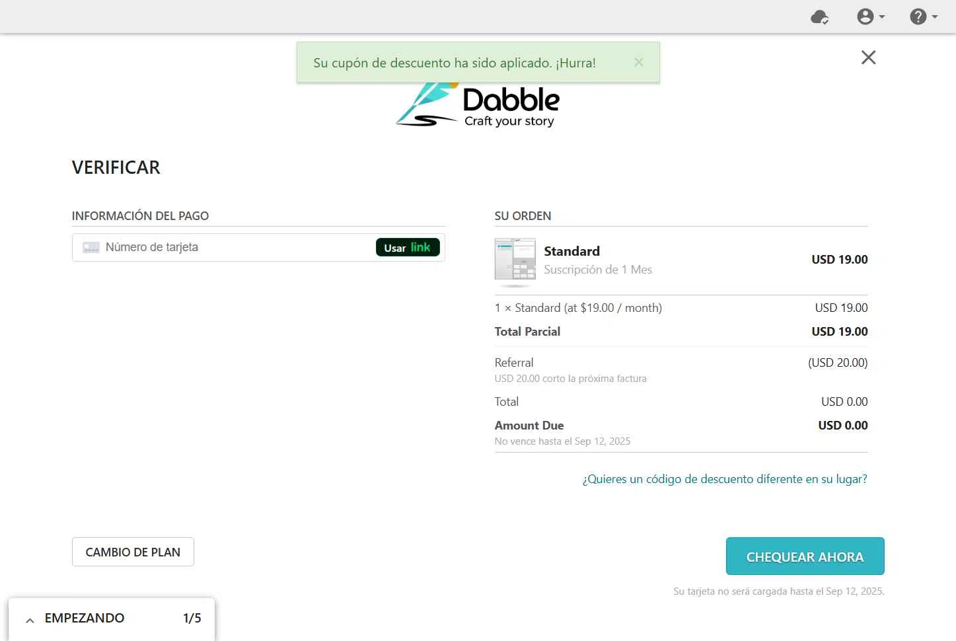Click the Standard plan name
956x641 pixels.
(x=572, y=251)
